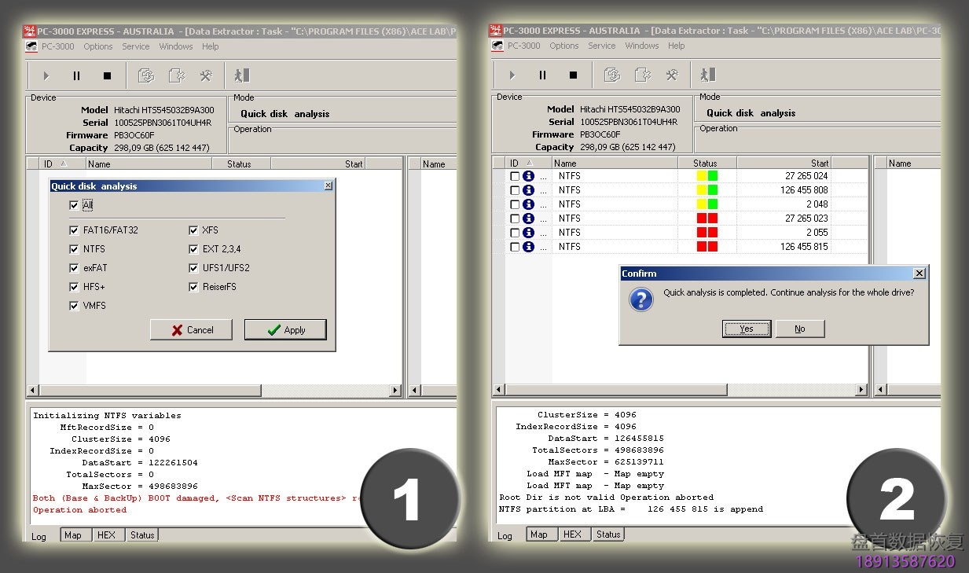The image size is (969, 573).
Task: Cancel the Quick disk analysis dialog
Action: coord(191,329)
